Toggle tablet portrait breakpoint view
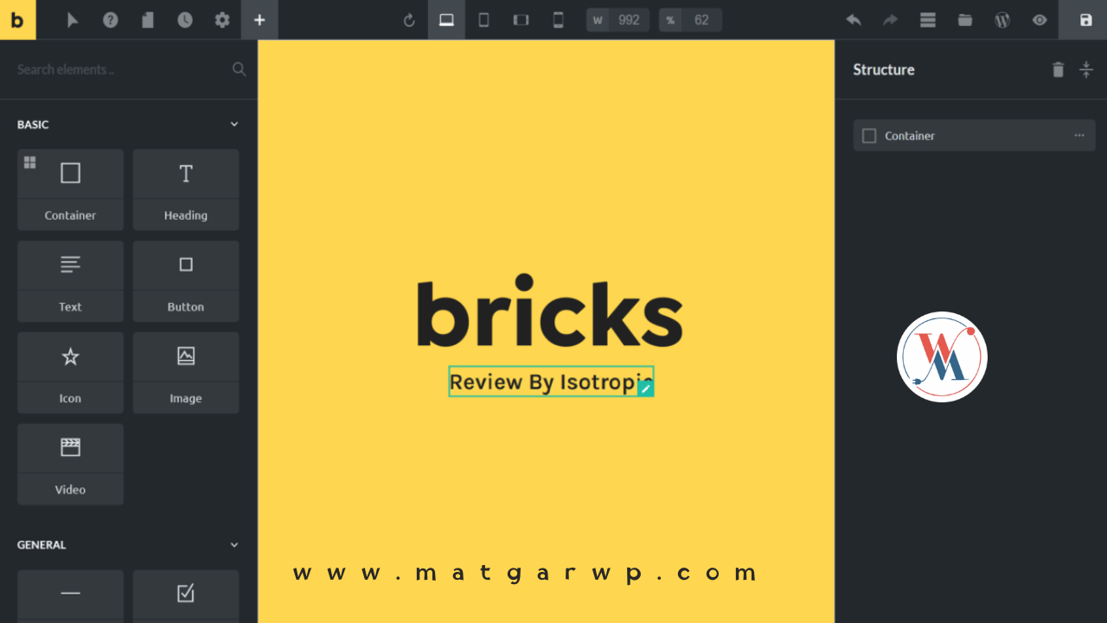 click(x=483, y=20)
